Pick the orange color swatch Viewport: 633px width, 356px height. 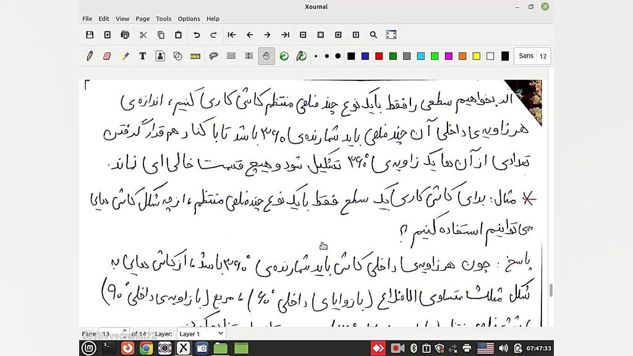coord(462,56)
